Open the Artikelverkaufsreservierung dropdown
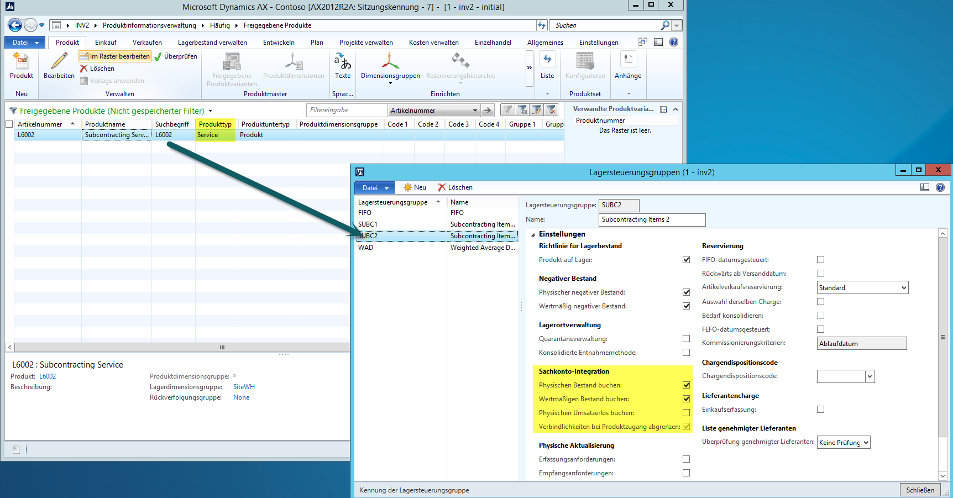Image resolution: width=953 pixels, height=498 pixels. pos(903,288)
